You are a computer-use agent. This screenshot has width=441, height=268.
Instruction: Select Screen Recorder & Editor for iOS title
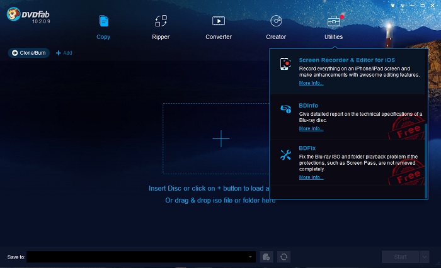click(346, 60)
